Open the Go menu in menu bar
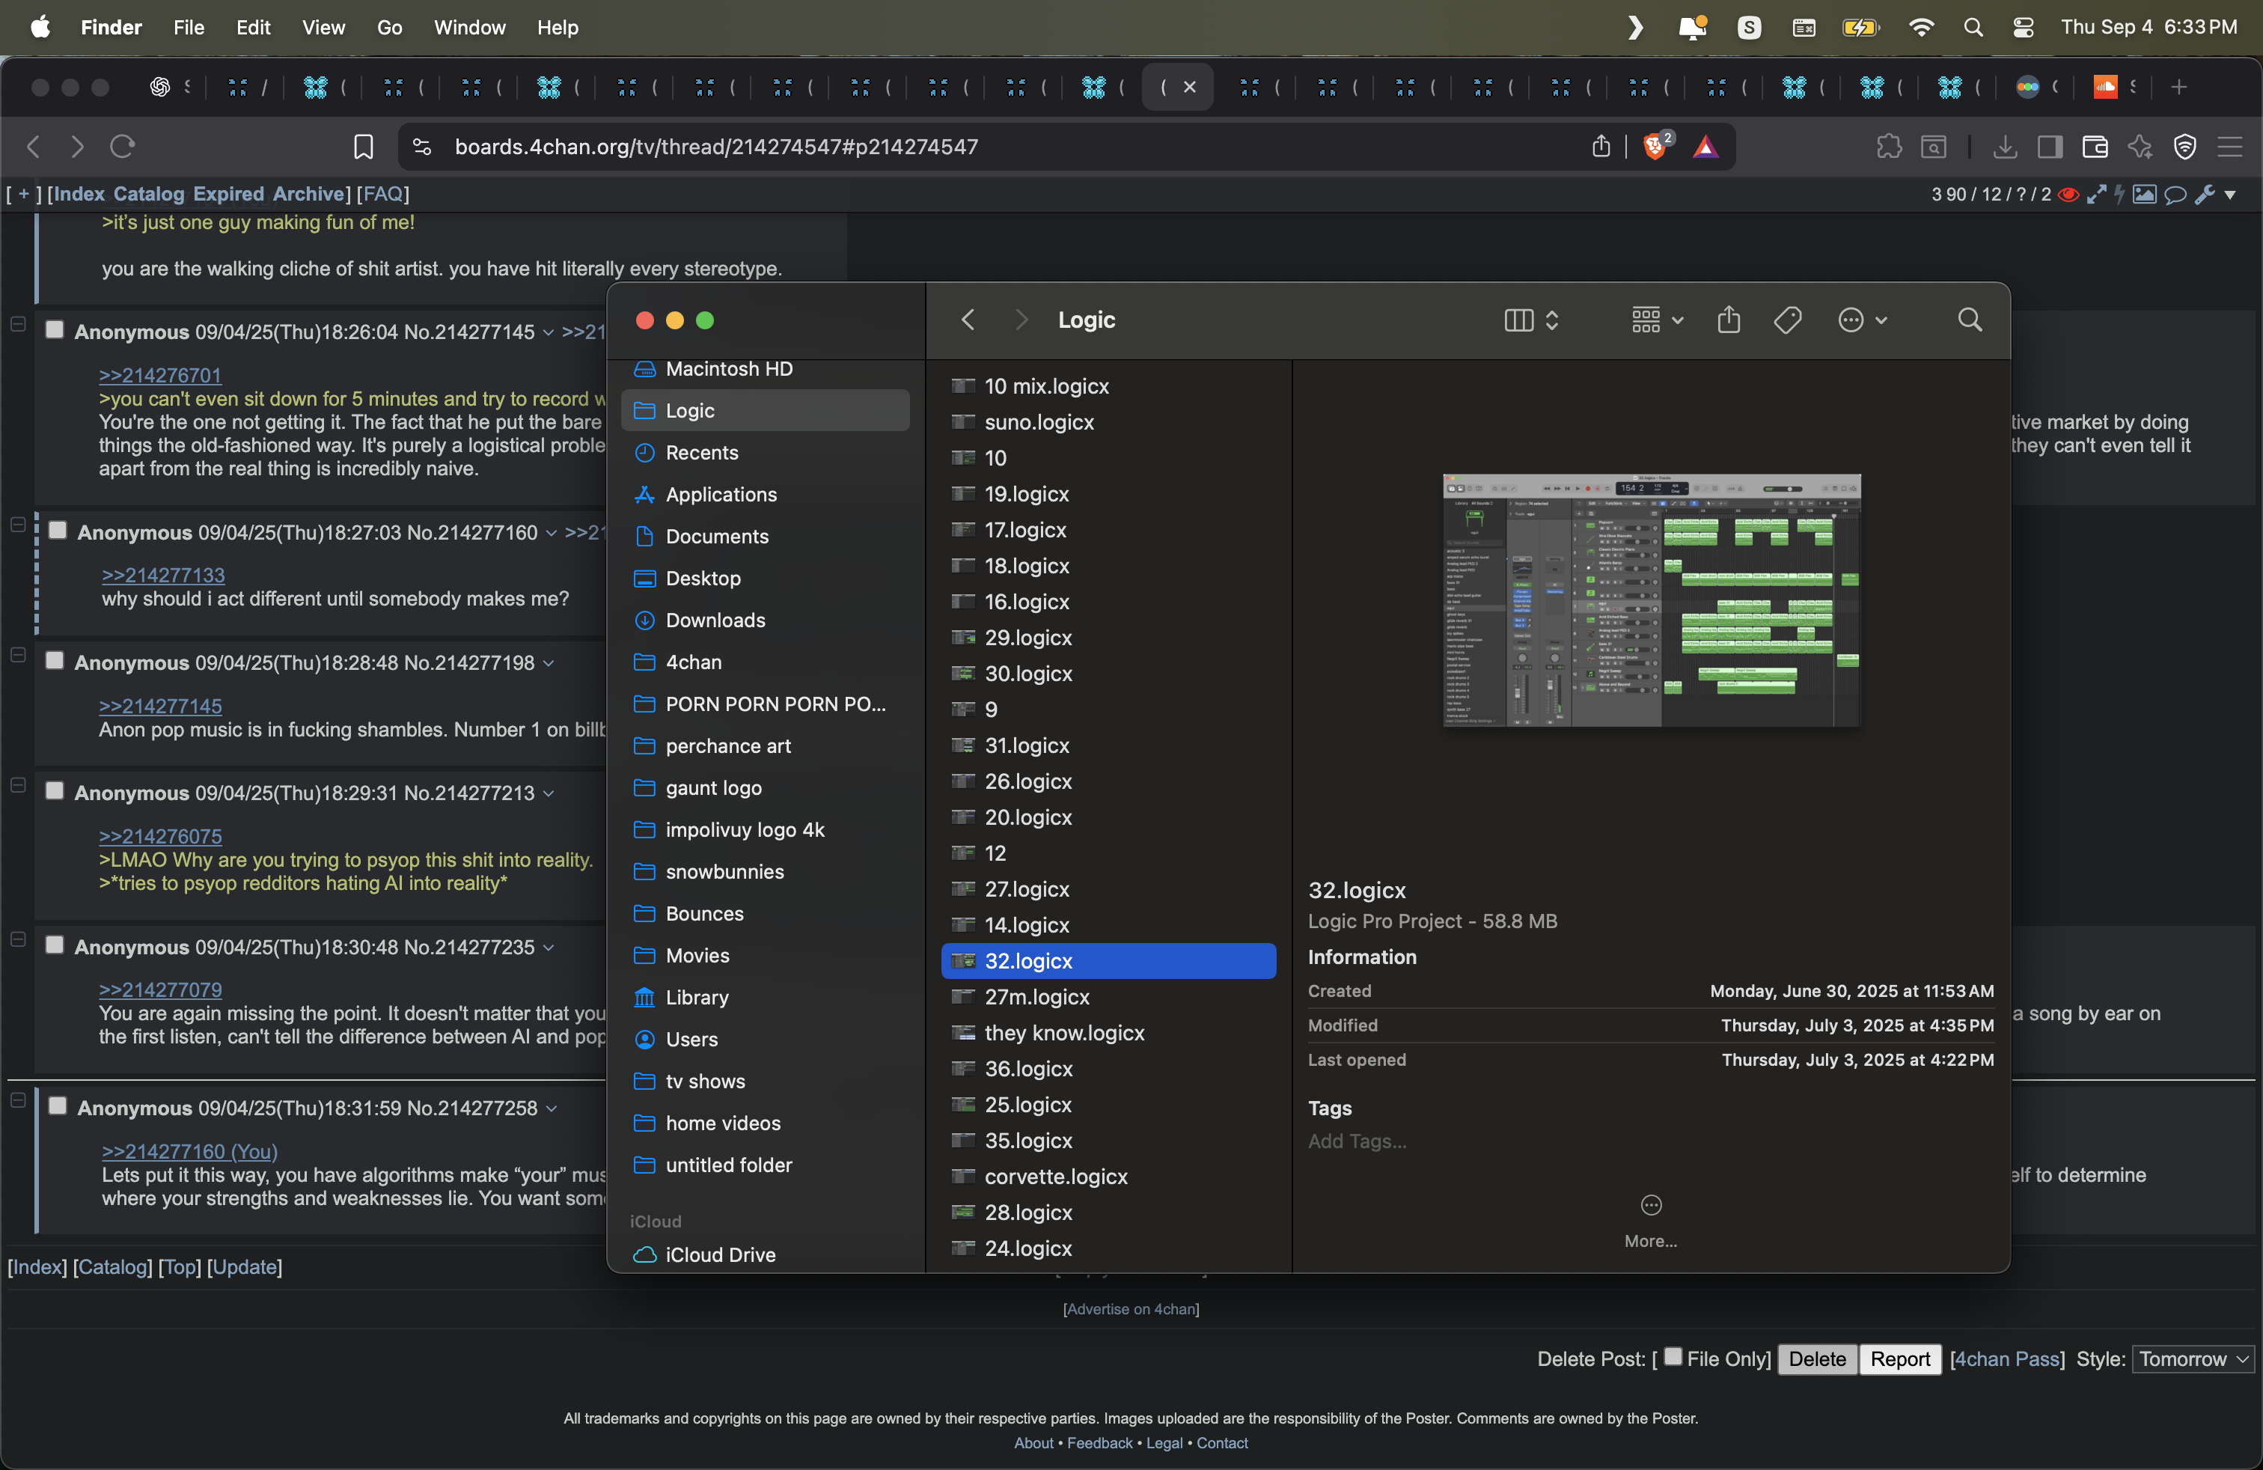 coord(389,28)
